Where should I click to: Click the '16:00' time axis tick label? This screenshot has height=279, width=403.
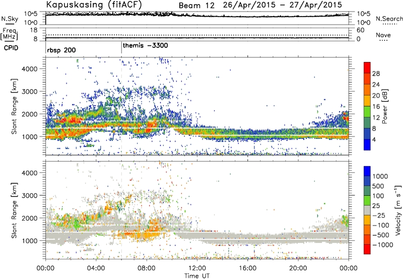click(x=247, y=268)
